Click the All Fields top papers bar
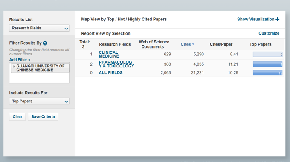Screen dimensions: 290x162 coord(268,72)
